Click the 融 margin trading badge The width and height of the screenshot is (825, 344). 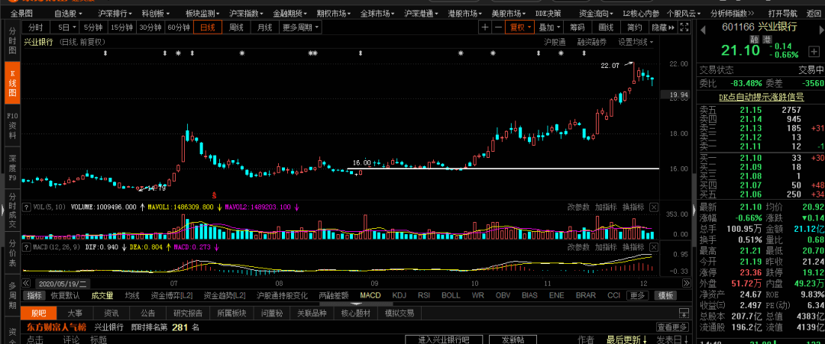pos(753,40)
